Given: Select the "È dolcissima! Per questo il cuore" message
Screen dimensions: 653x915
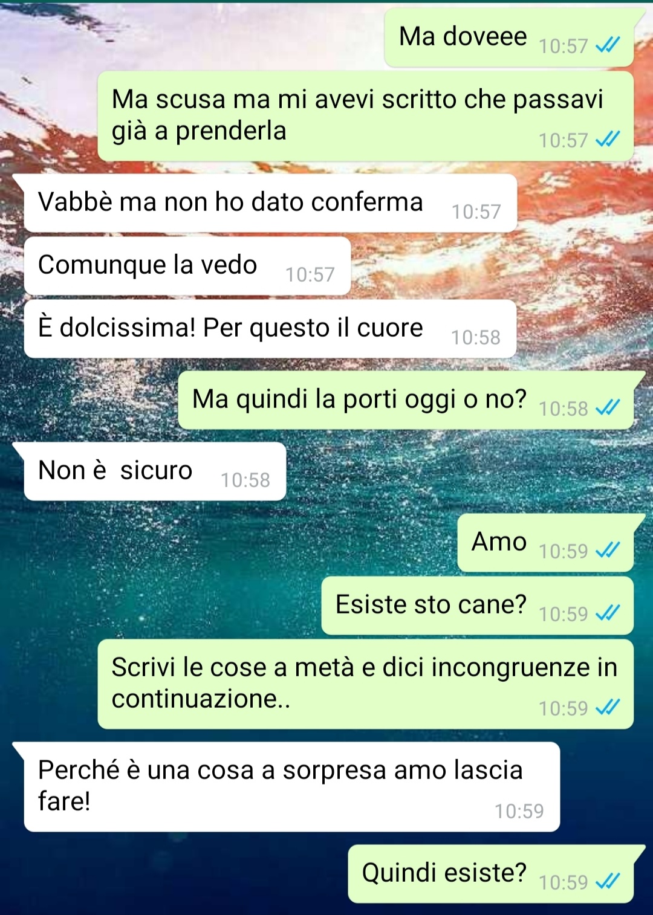Looking at the screenshot, I should point(270,329).
